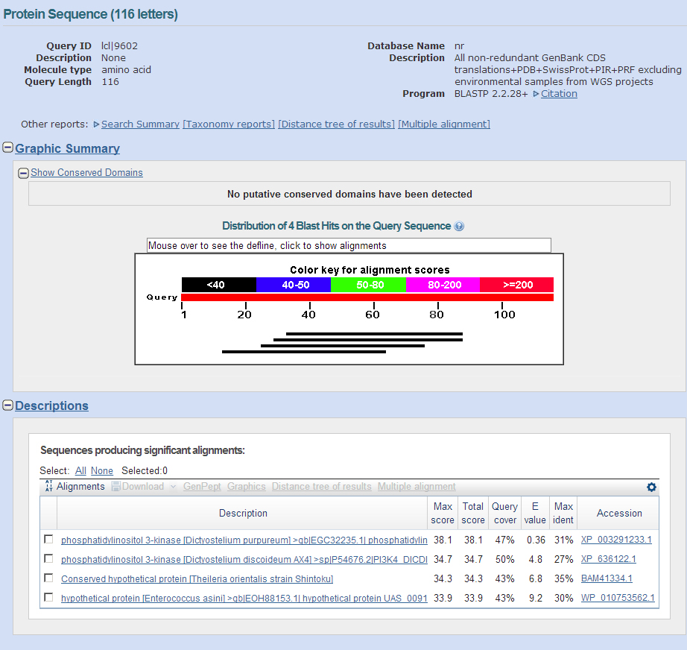Click Multiple alignment in results toolbar
Viewport: 687px width, 650px height.
pyautogui.click(x=417, y=487)
